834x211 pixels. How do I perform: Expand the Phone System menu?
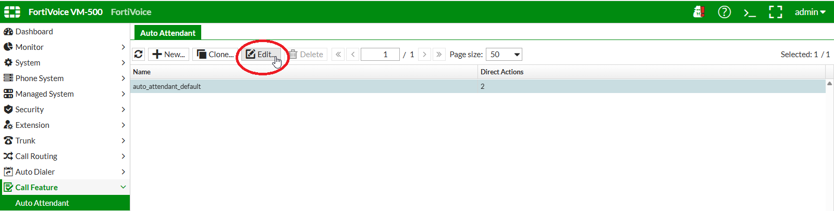(65, 78)
